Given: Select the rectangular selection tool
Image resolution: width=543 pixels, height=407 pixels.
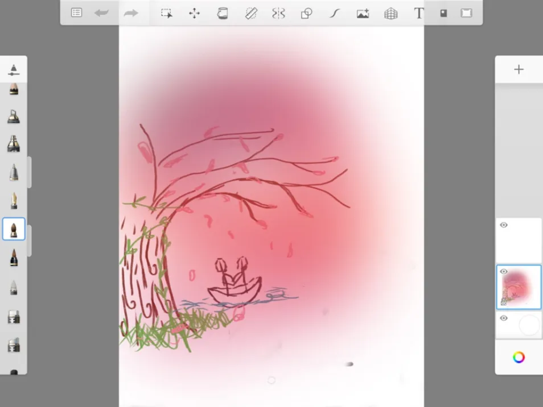Looking at the screenshot, I should (x=167, y=14).
